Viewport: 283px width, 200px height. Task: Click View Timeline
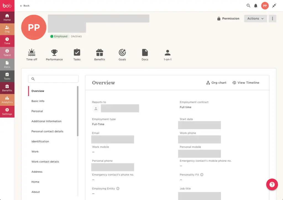(246, 83)
